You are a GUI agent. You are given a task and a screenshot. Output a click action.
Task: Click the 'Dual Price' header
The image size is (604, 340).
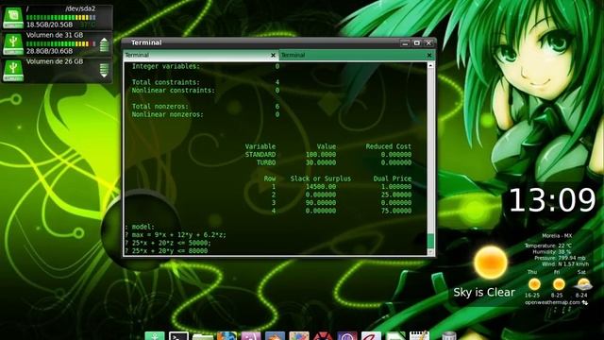click(x=393, y=178)
